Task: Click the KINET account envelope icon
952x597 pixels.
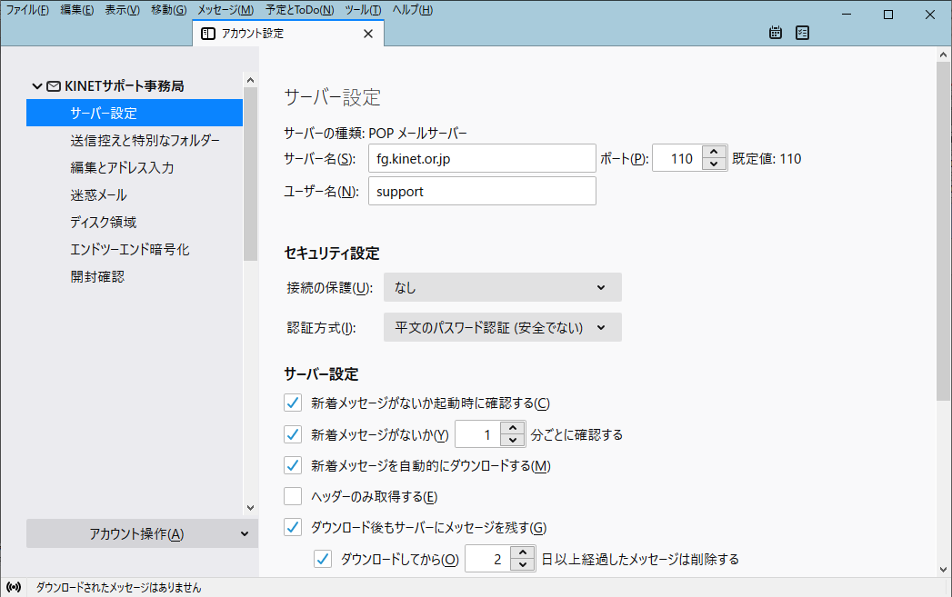Action: (x=54, y=86)
